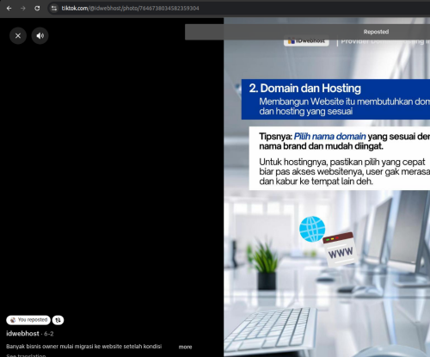The image size is (430, 357).
Task: Select the 2. Domain dan Hosting heading
Action: click(x=305, y=89)
